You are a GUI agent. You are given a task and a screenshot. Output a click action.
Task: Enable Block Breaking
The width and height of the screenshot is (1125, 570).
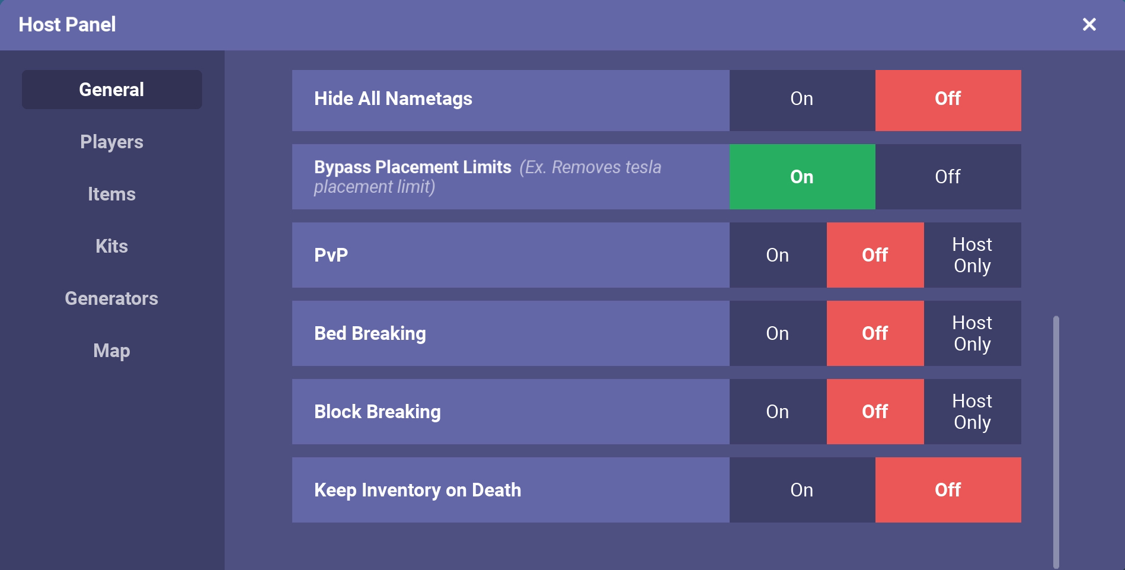[777, 412]
